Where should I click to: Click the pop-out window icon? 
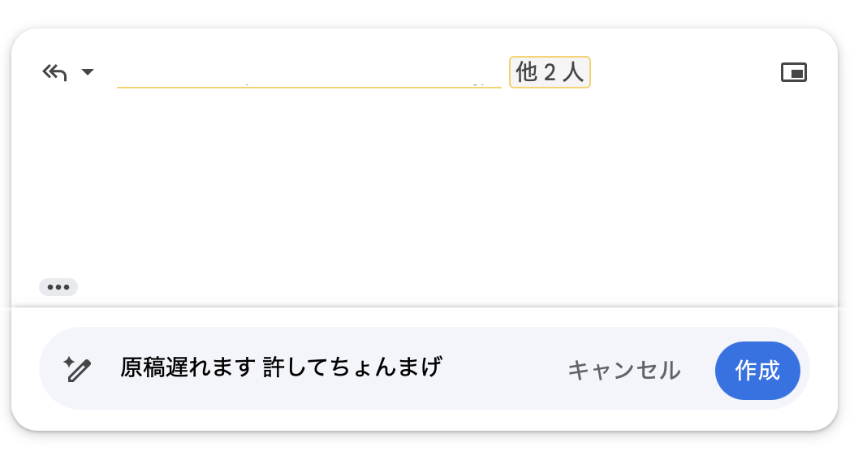click(793, 73)
